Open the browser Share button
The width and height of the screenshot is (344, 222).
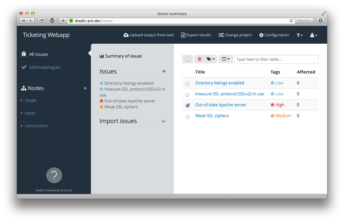(x=41, y=21)
